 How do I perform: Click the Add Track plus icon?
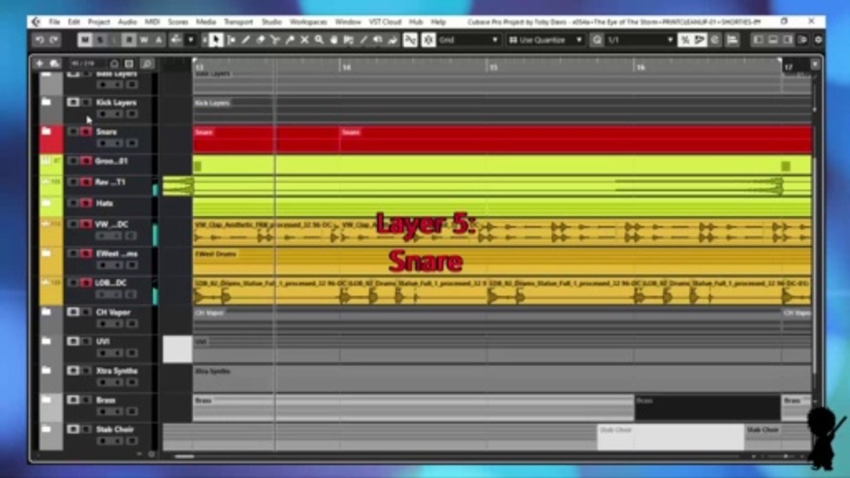39,64
